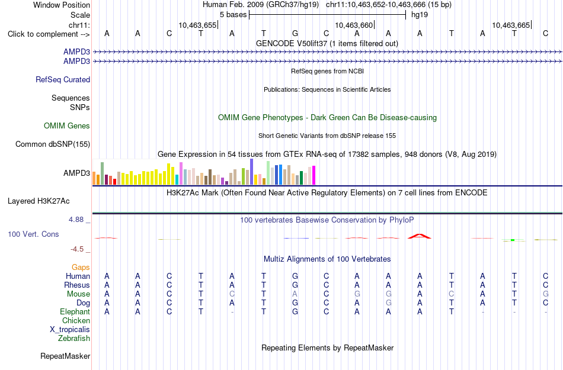This screenshot has width=563, height=370.
Task: Click the bright green mark in PhyloP track
Action: click(513, 240)
